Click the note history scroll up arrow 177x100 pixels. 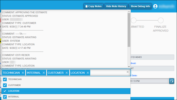[129, 11]
